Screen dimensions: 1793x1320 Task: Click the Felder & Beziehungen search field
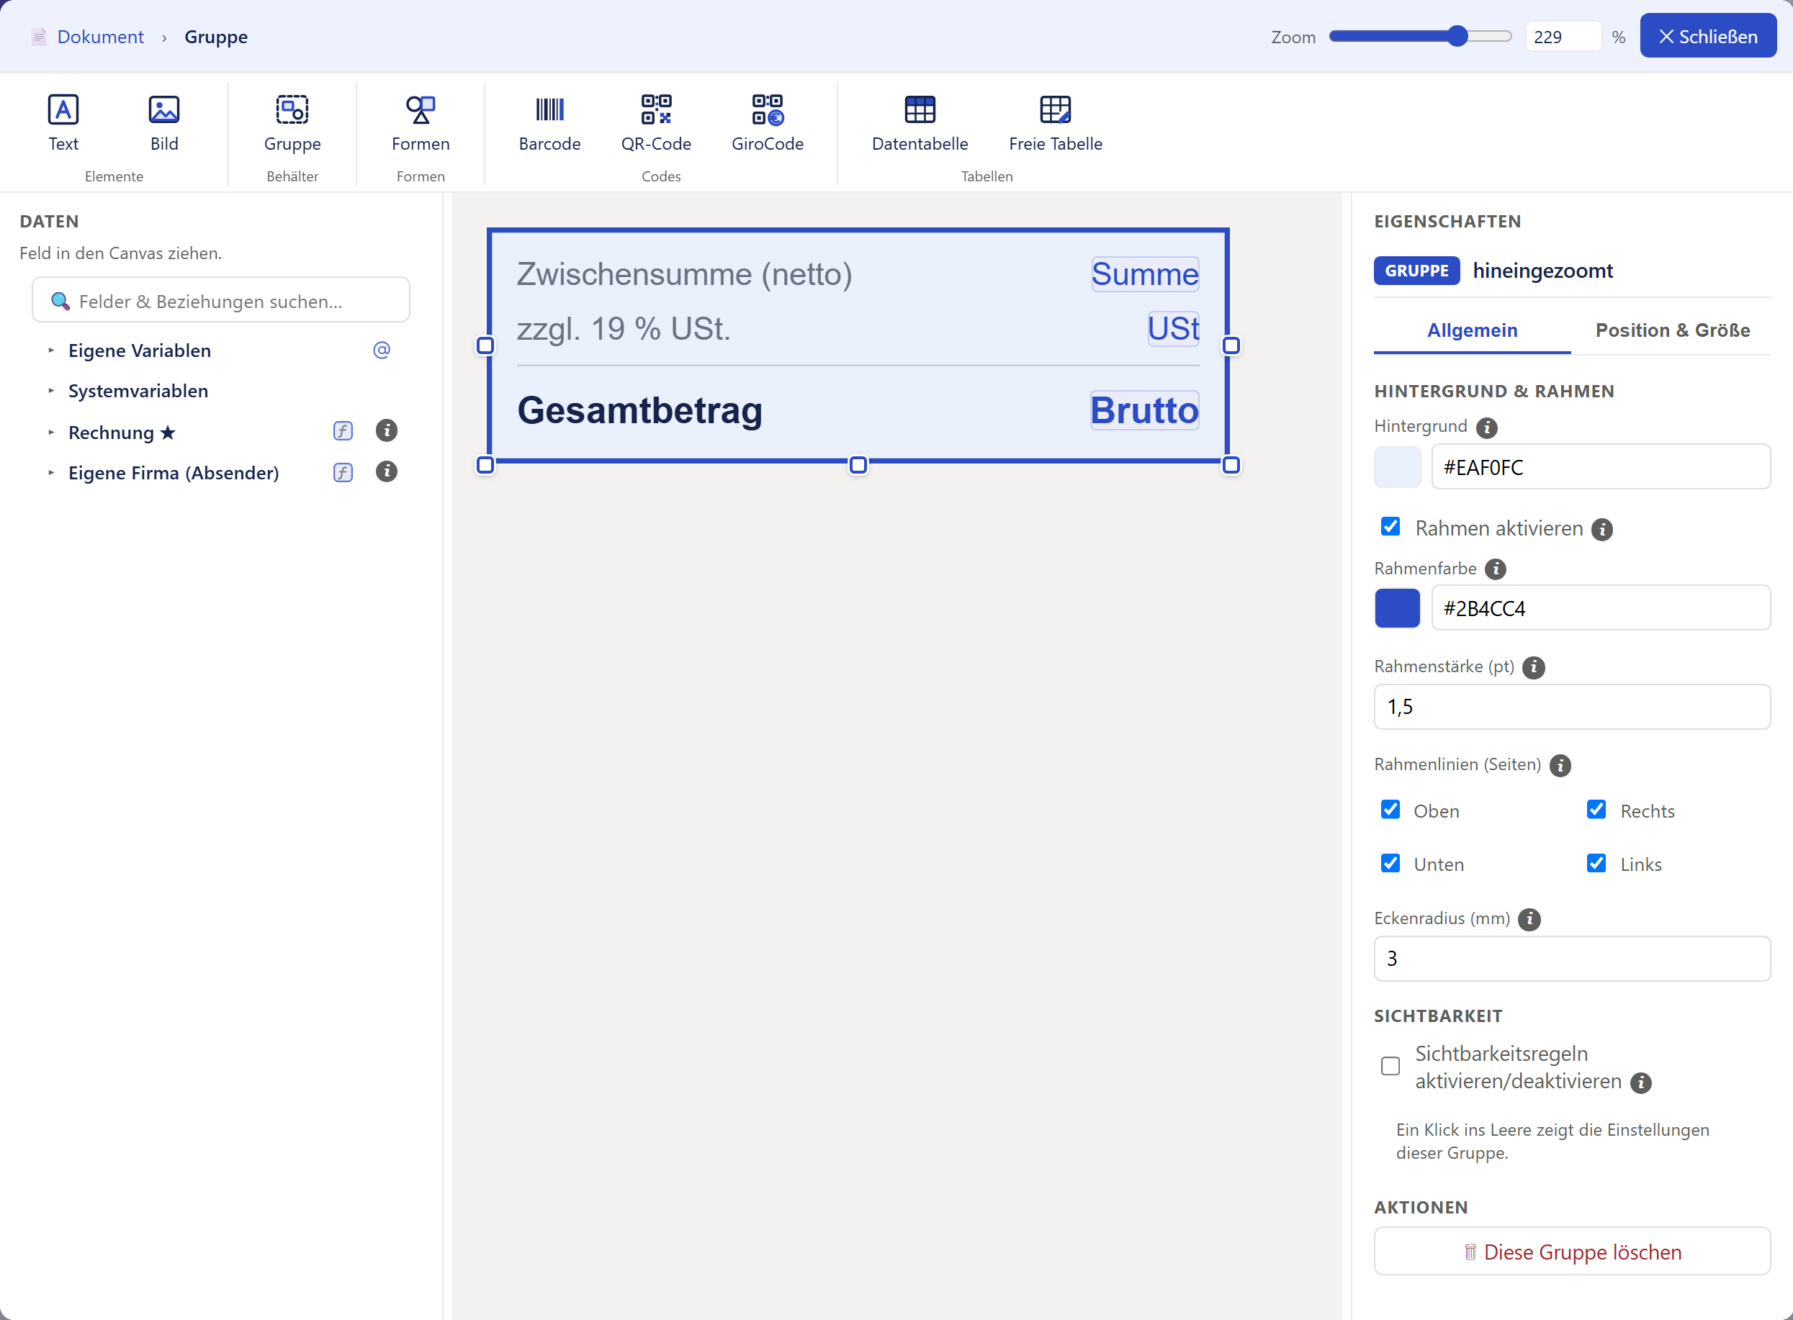pyautogui.click(x=220, y=300)
